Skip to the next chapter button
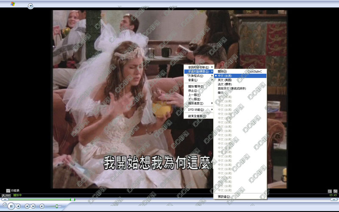 pos(33,206)
